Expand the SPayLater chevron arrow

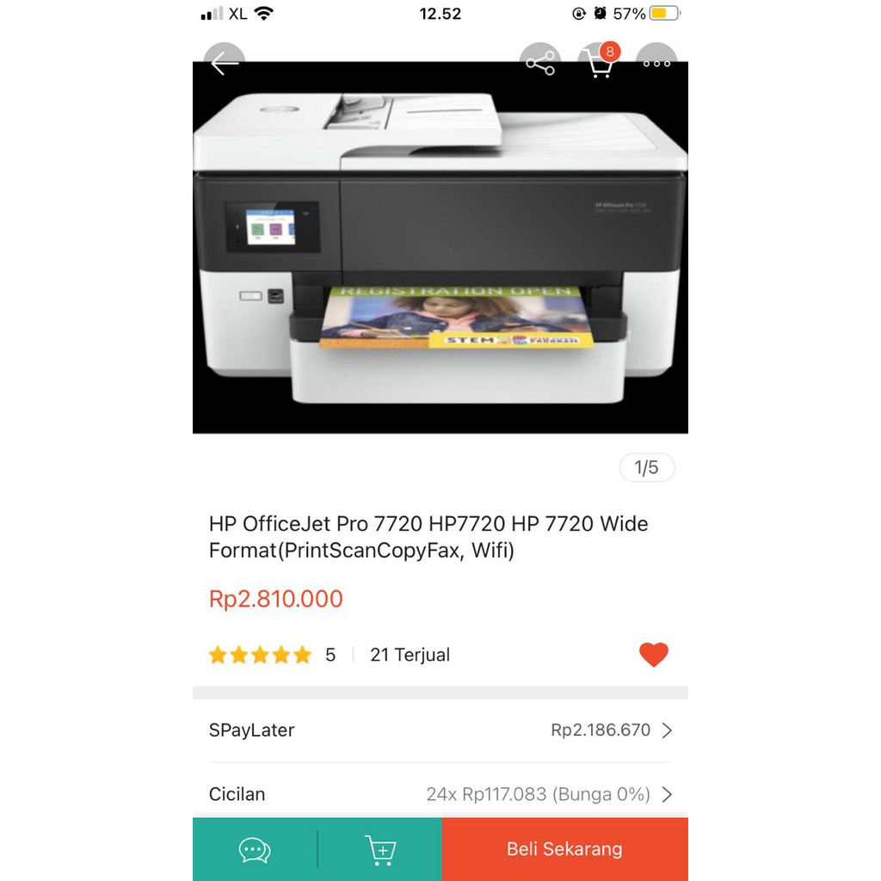click(x=667, y=730)
